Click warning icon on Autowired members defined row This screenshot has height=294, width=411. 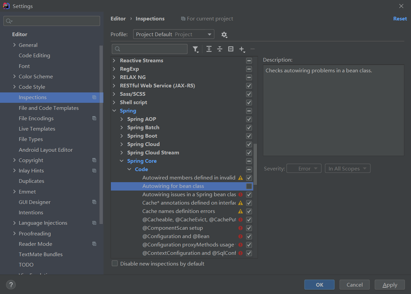241,178
